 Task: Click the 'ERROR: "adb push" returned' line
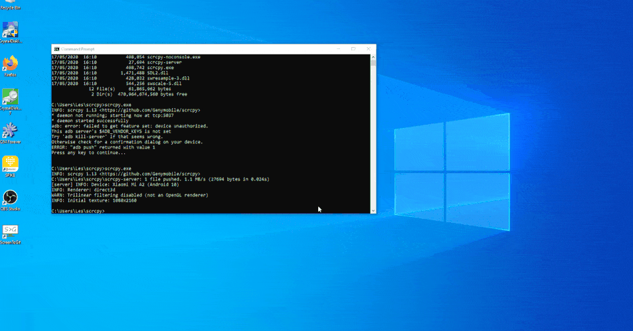[104, 147]
